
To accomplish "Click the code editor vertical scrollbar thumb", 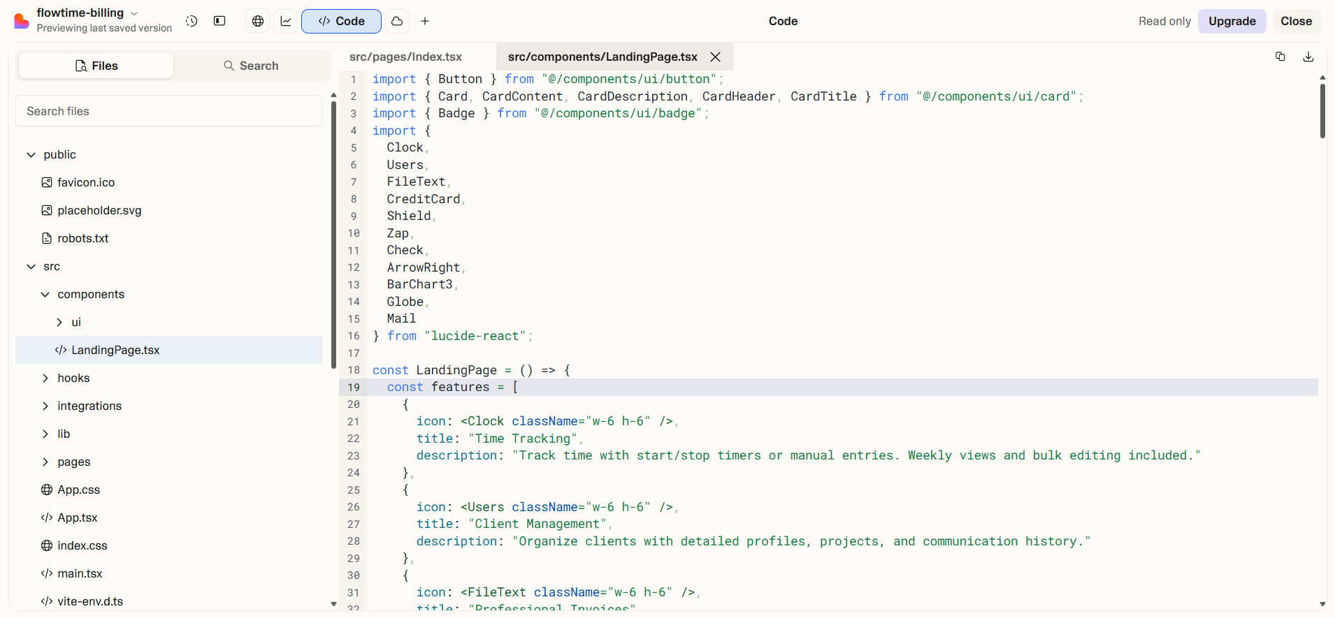I will point(1322,111).
